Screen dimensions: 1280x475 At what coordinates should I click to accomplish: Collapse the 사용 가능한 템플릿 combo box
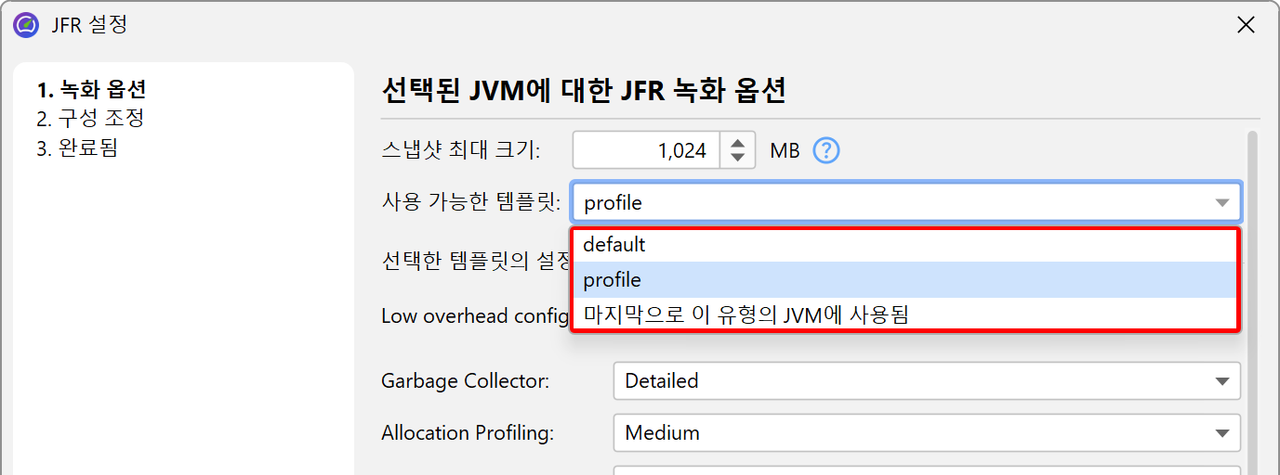click(1221, 203)
